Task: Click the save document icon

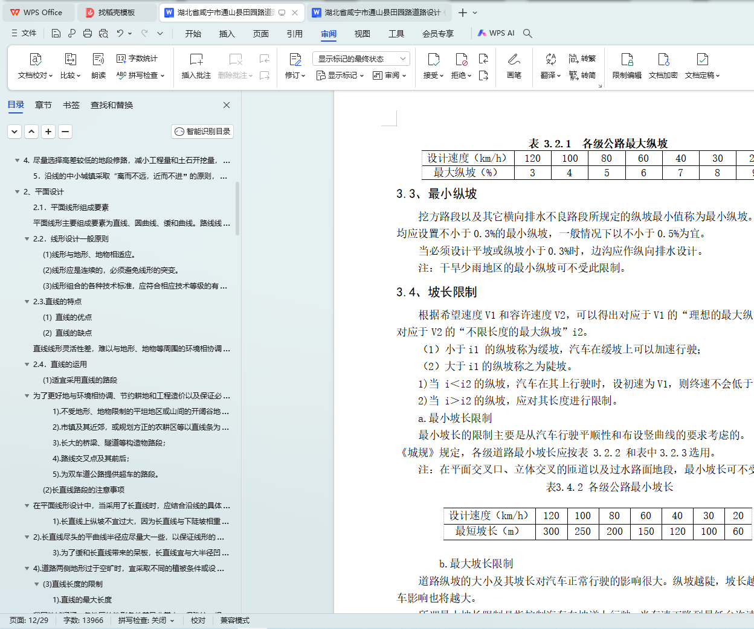Action: tap(56, 33)
